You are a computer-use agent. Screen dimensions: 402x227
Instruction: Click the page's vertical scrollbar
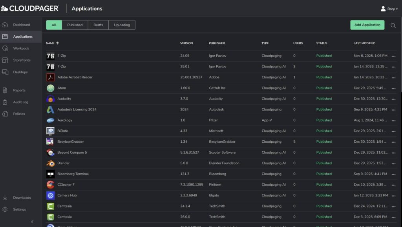click(x=401, y=55)
